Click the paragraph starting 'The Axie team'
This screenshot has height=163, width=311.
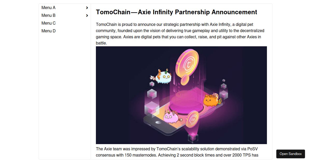pos(177,152)
